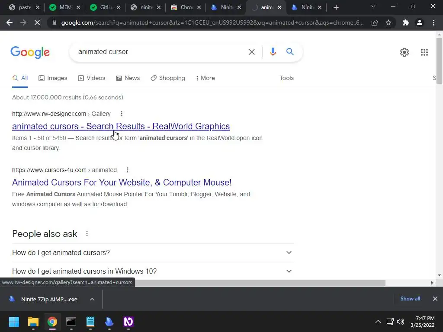
Task: Open the network status tray icon
Action: (390, 322)
